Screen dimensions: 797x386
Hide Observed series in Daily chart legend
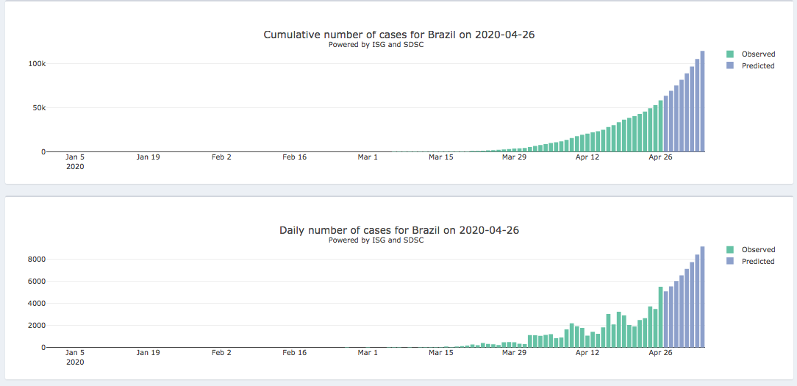[758, 250]
